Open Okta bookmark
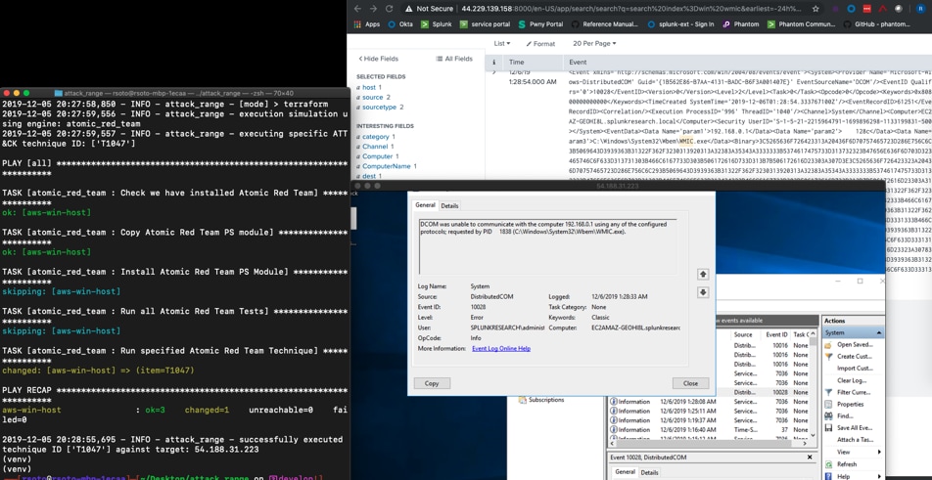Viewport: 932px width, 480px height. coord(400,24)
